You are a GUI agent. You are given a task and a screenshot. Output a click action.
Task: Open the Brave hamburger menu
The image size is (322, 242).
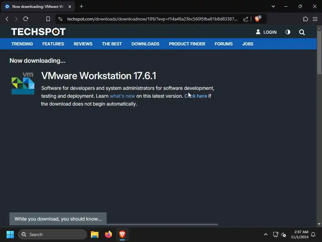315,19
